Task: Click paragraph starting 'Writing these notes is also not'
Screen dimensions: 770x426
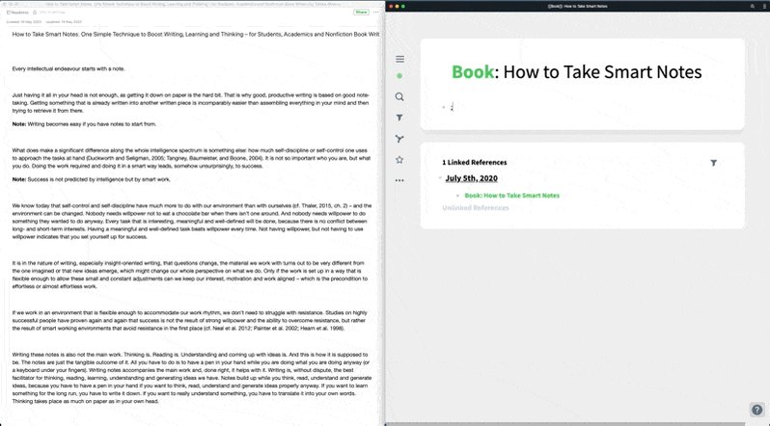Action: 191,378
